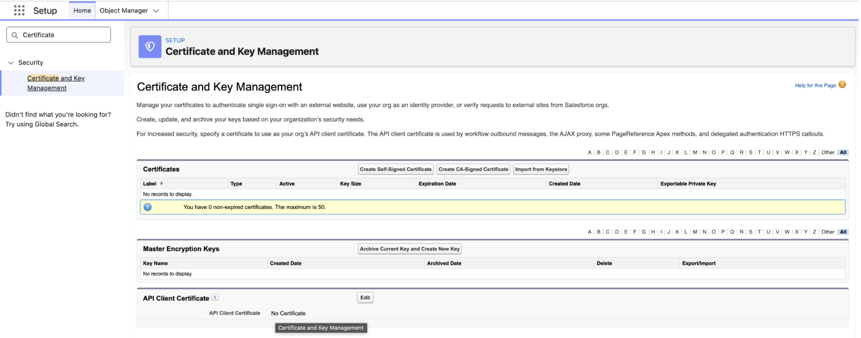Click the Delete column header
The width and height of the screenshot is (861, 338).
point(604,263)
